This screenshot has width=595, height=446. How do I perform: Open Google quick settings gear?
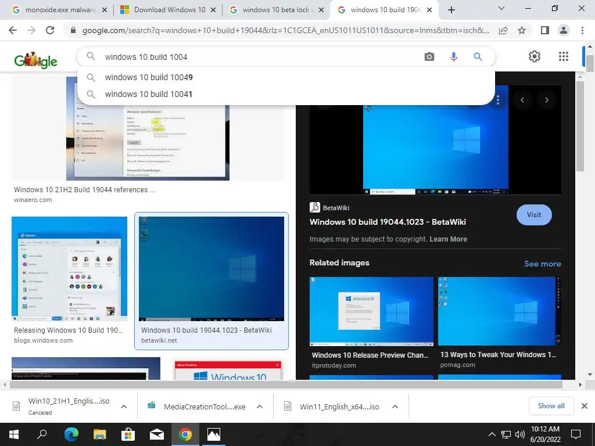point(535,56)
